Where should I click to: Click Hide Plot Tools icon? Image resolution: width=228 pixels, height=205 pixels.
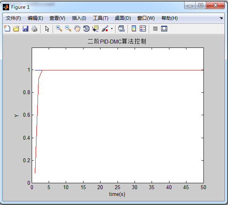[x=155, y=28]
